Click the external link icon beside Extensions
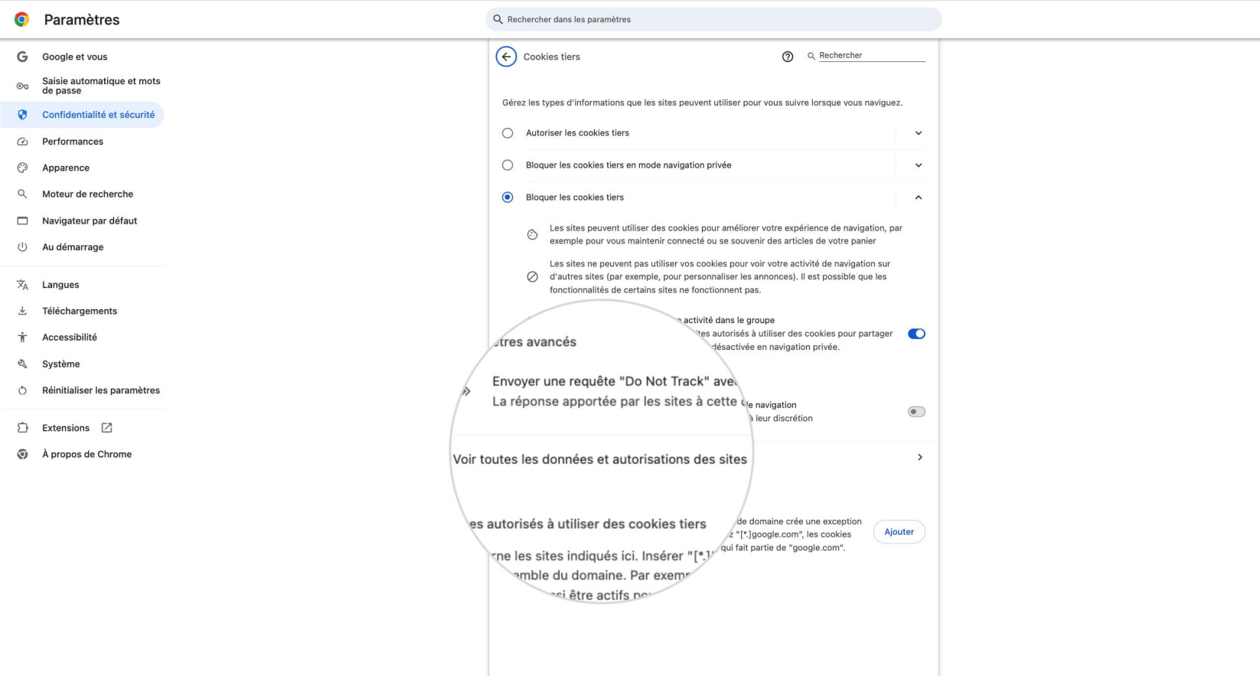This screenshot has width=1260, height=676. pyautogui.click(x=107, y=428)
